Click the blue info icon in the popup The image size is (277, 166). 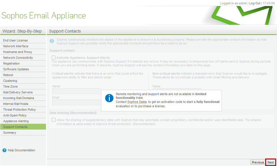pyautogui.click(x=109, y=98)
